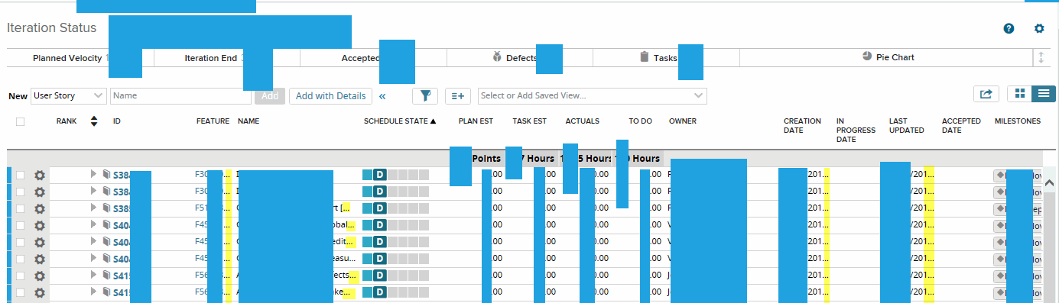Set last schedule state segment in 'jects...' row
Image resolution: width=1059 pixels, height=303 pixels.
click(424, 276)
